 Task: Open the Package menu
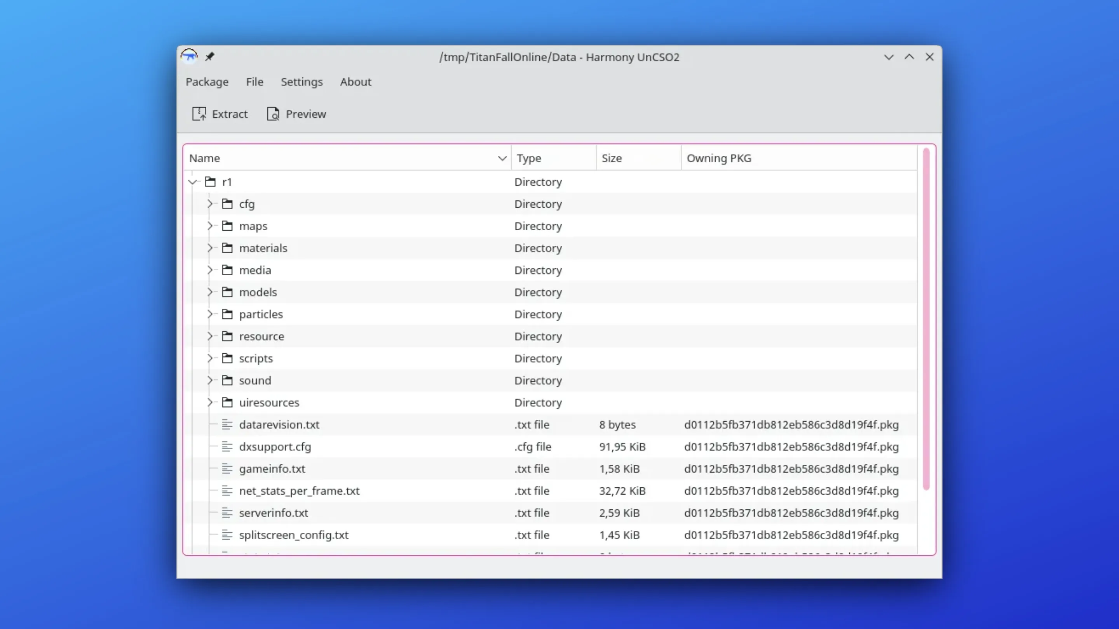point(207,82)
